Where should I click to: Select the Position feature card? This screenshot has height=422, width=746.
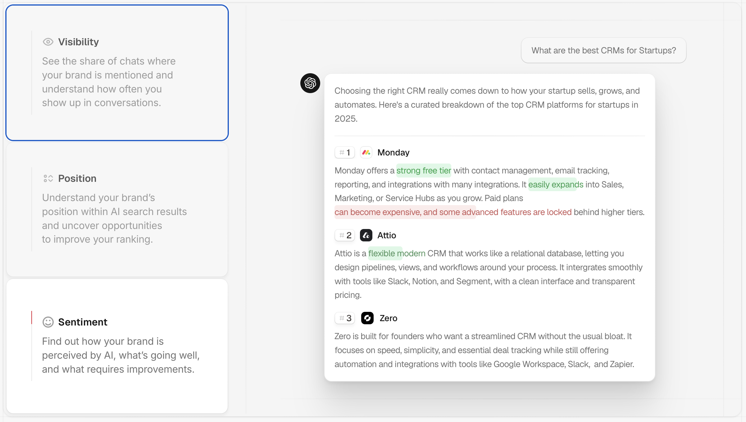(117, 209)
